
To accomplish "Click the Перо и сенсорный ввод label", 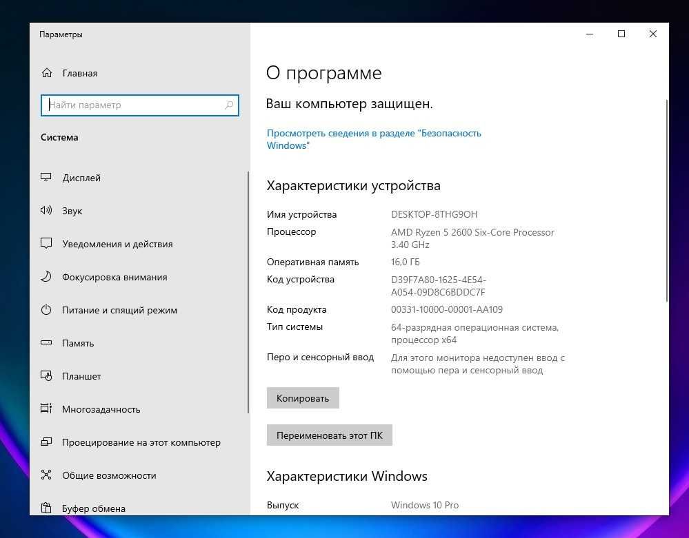I will pyautogui.click(x=320, y=358).
